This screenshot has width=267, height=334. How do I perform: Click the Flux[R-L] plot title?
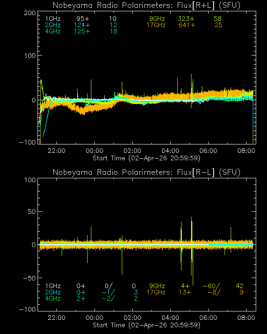tap(146, 172)
